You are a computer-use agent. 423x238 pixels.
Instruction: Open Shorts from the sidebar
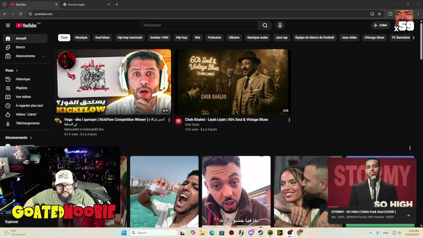25,47
